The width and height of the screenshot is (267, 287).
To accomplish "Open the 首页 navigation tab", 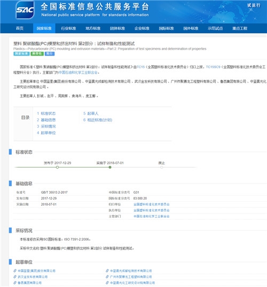I will pos(20,28).
